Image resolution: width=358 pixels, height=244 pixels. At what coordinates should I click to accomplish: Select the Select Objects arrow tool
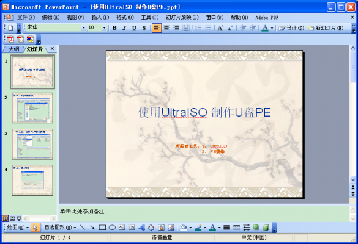coord(35,227)
